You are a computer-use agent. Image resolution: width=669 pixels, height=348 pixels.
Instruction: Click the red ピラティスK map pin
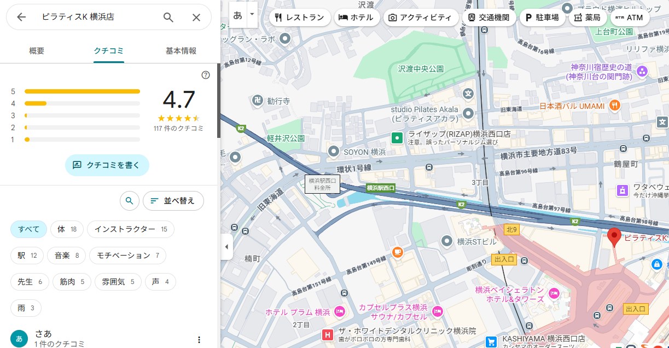coord(614,237)
